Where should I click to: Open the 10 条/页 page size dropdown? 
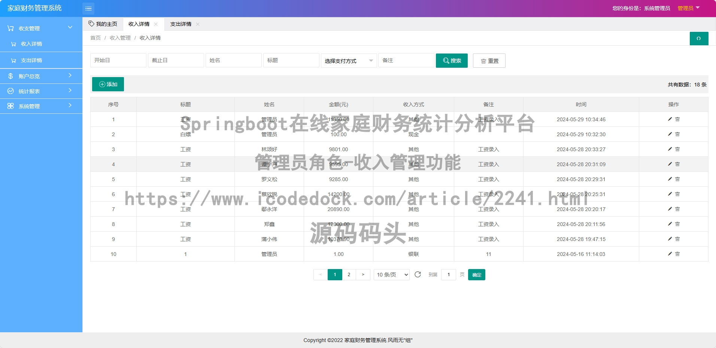tap(392, 275)
